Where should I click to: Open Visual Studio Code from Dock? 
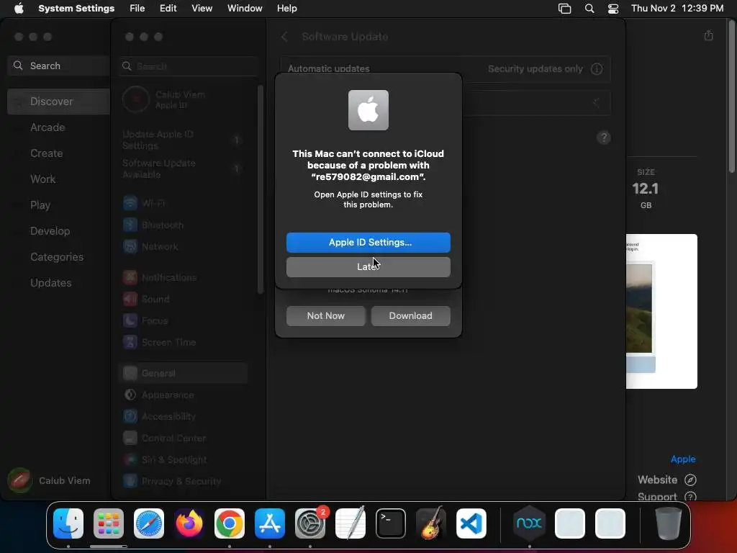click(x=471, y=523)
